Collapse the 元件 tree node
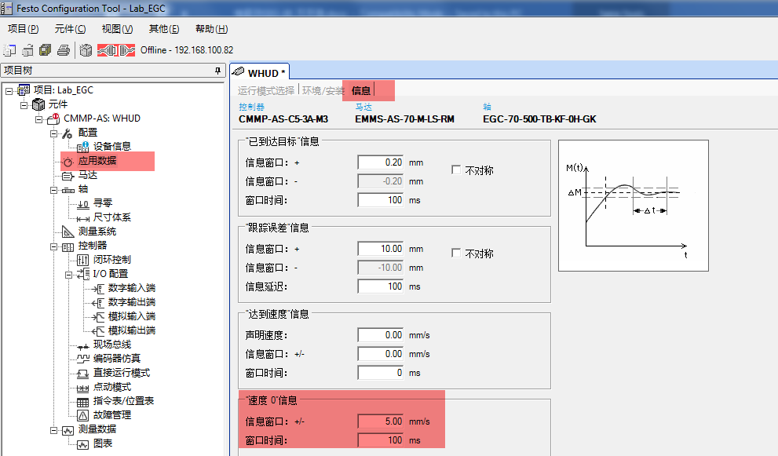 pos(24,104)
